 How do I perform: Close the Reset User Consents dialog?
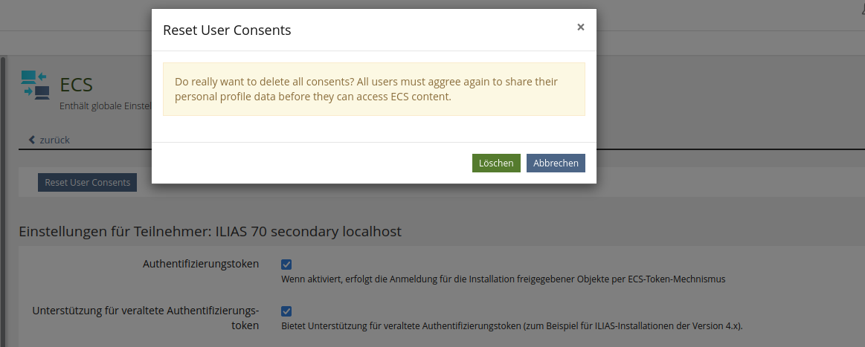[581, 27]
